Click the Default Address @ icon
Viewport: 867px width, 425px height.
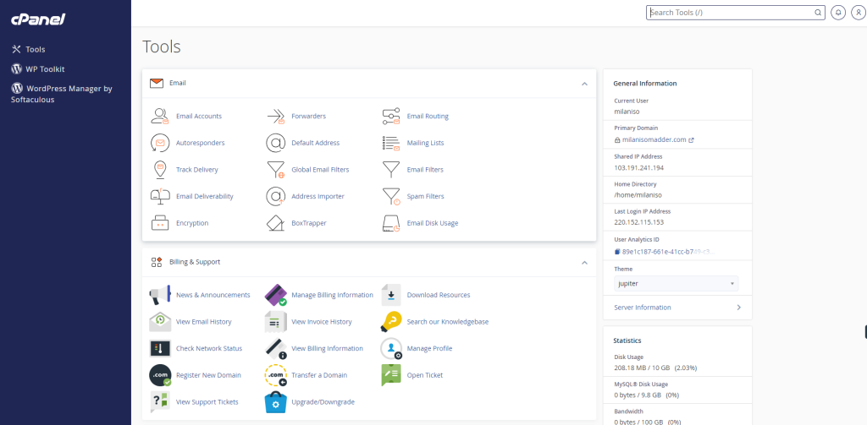point(275,143)
